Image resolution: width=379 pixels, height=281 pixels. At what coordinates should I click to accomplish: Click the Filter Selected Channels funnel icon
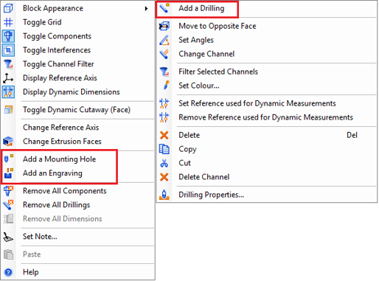(164, 72)
